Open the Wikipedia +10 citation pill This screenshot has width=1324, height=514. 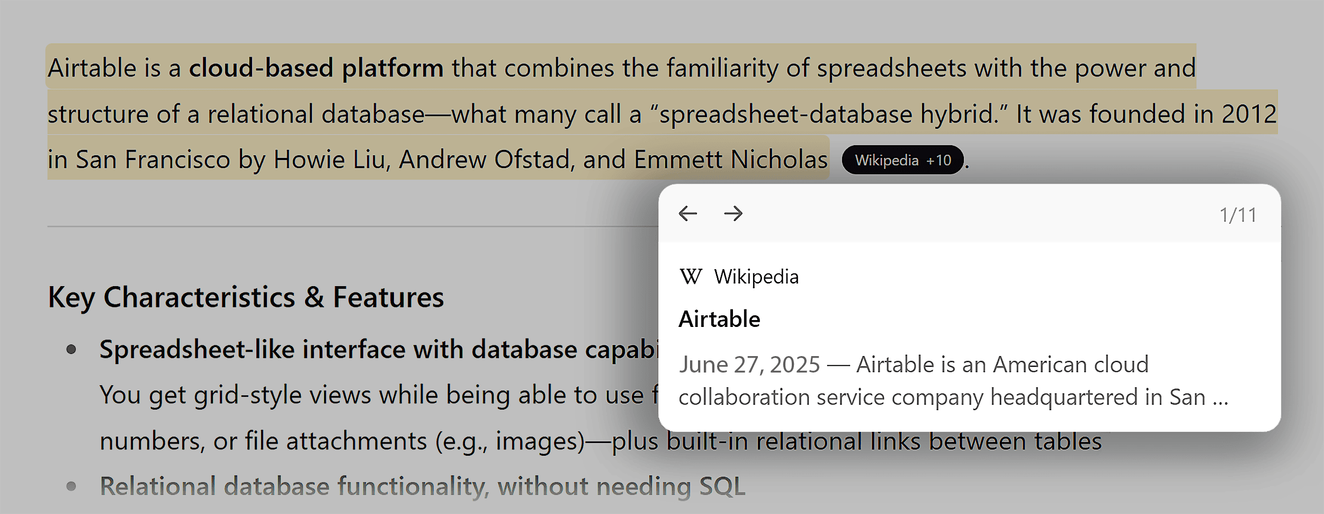[902, 160]
